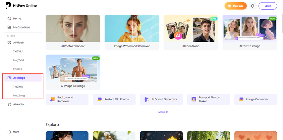Click the Free badge on AI Face Swap

pos(214,19)
